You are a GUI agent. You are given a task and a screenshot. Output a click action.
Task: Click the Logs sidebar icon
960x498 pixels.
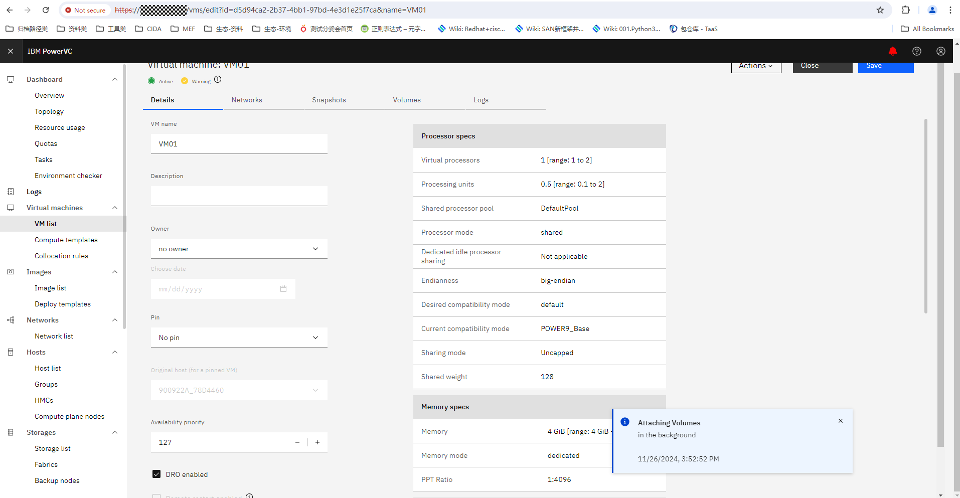tap(11, 192)
